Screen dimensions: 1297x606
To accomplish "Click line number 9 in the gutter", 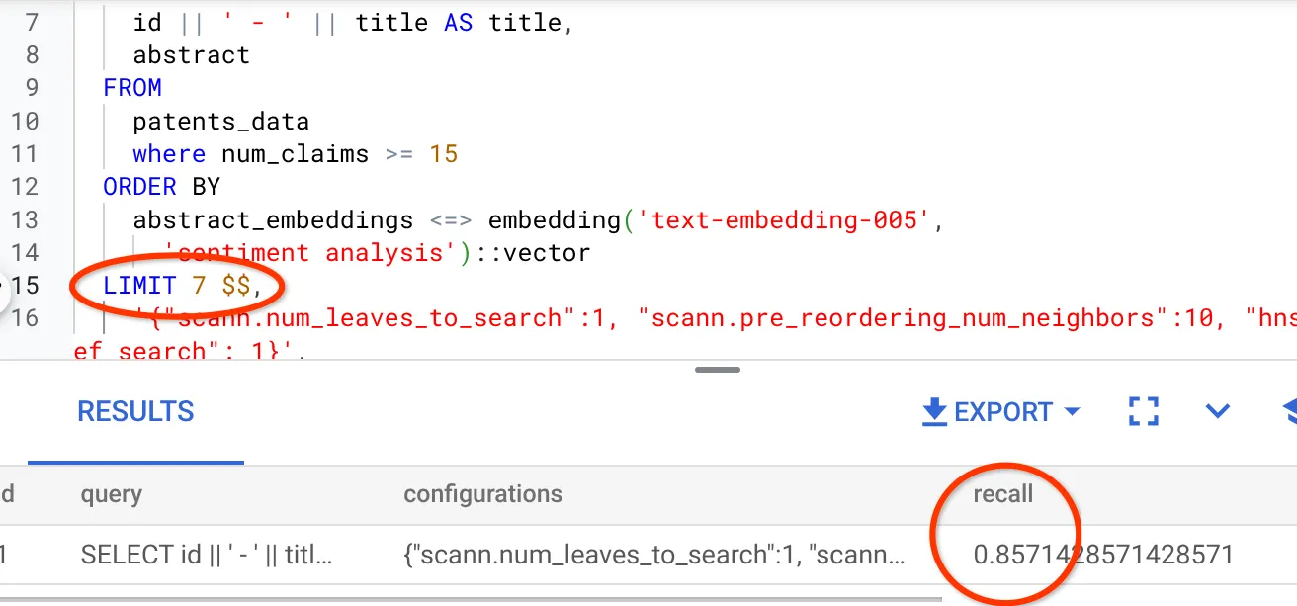I will click(x=31, y=88).
